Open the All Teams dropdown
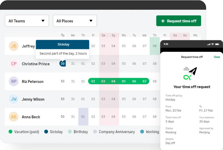223x150 pixels. [x=27, y=21]
